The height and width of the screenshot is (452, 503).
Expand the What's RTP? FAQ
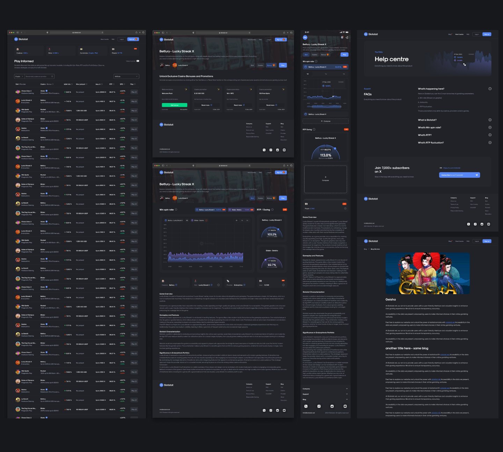coord(490,135)
